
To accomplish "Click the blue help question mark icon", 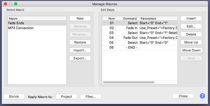I will pos(202,96).
